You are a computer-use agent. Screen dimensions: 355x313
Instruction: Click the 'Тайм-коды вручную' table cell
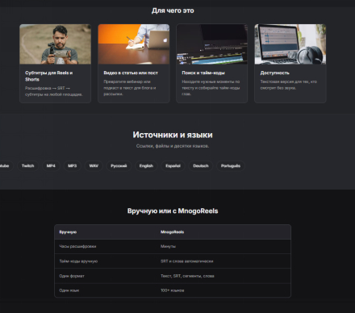click(78, 261)
